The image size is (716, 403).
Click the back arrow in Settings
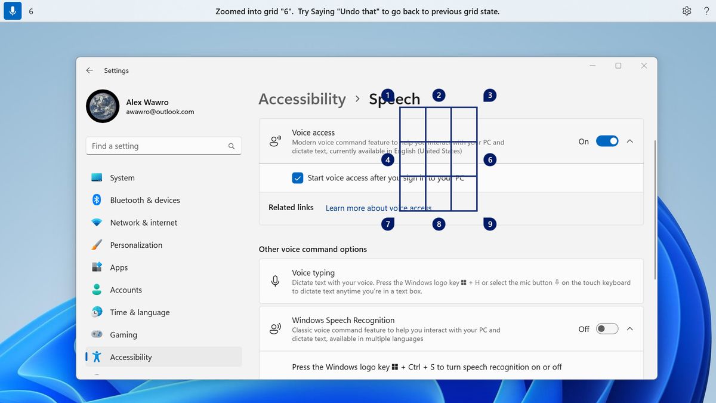[x=89, y=70]
